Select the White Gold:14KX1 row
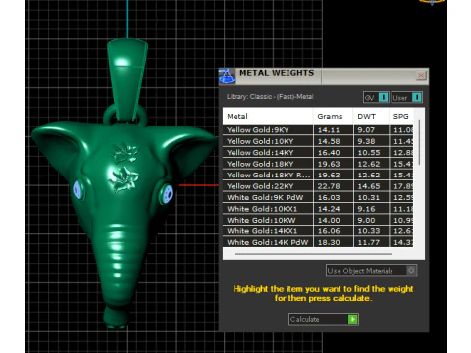 tap(318, 231)
